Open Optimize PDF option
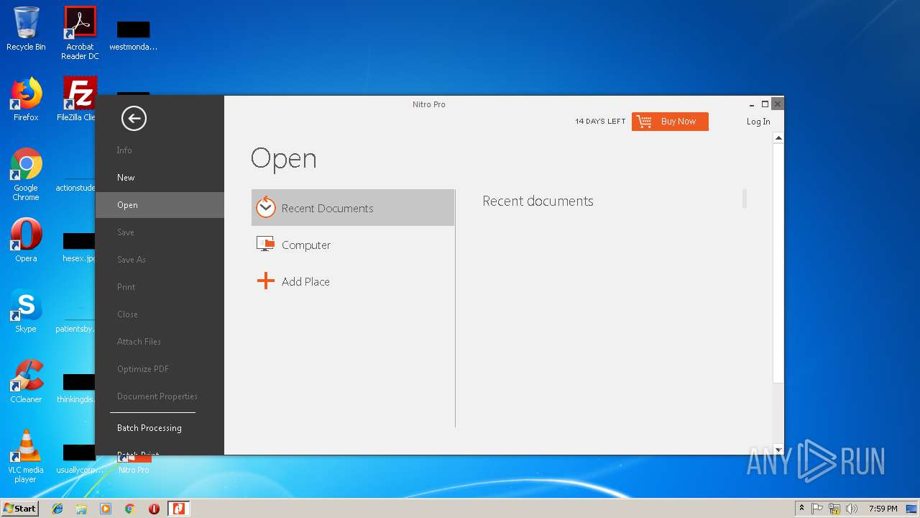 point(143,369)
